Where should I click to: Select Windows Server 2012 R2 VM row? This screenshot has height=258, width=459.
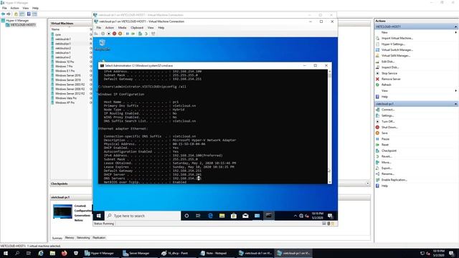(x=70, y=94)
